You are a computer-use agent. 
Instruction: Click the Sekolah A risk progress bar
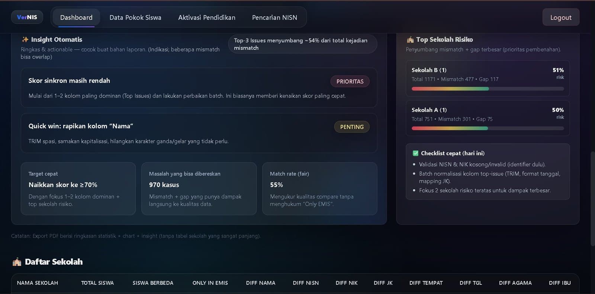pos(488,128)
